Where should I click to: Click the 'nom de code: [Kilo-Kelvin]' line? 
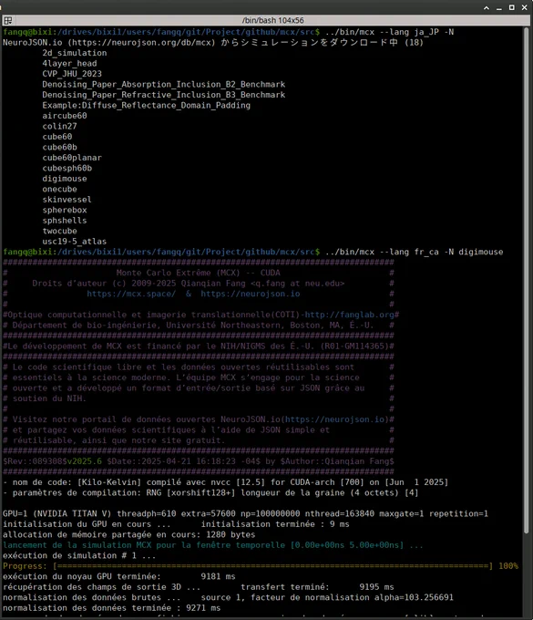(225, 482)
